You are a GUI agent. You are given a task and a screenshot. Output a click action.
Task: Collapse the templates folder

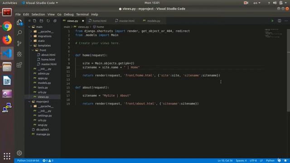(31, 45)
